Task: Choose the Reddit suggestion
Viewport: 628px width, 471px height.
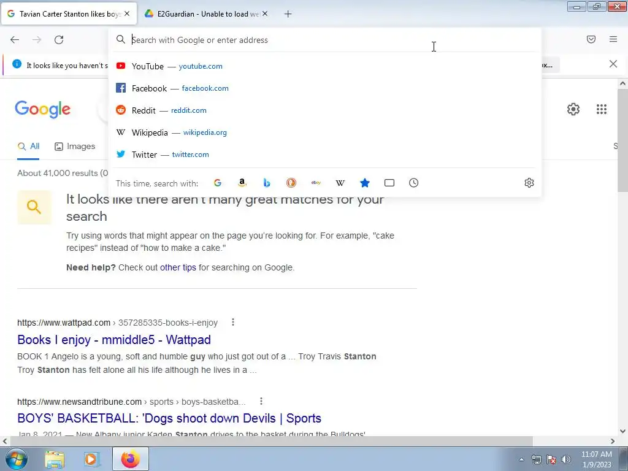Action: click(324, 110)
